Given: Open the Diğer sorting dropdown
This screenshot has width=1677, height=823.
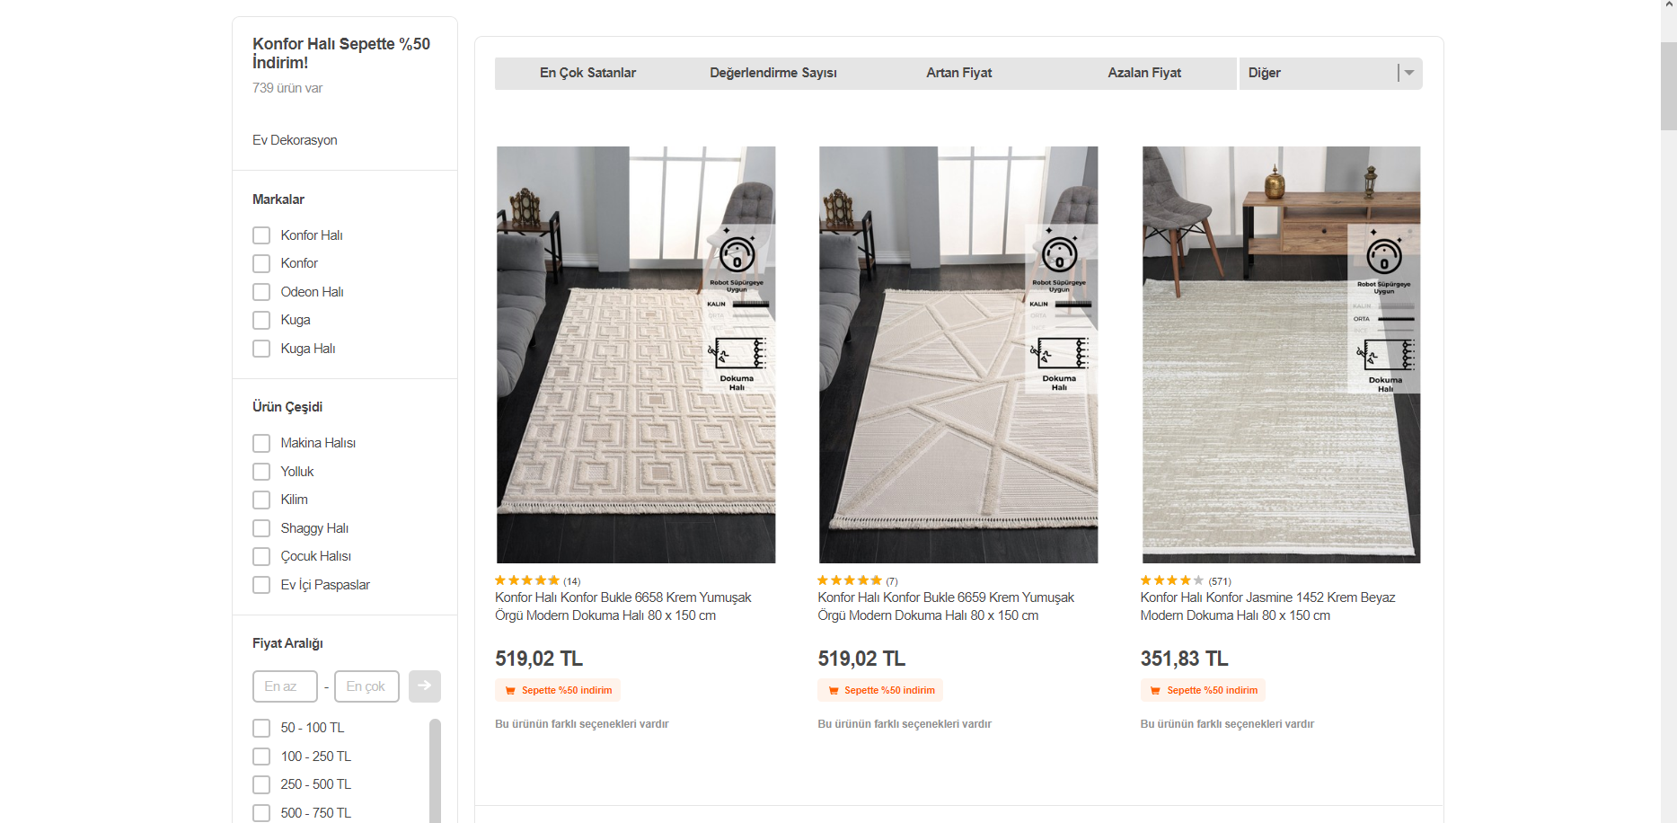Looking at the screenshot, I should [1330, 73].
